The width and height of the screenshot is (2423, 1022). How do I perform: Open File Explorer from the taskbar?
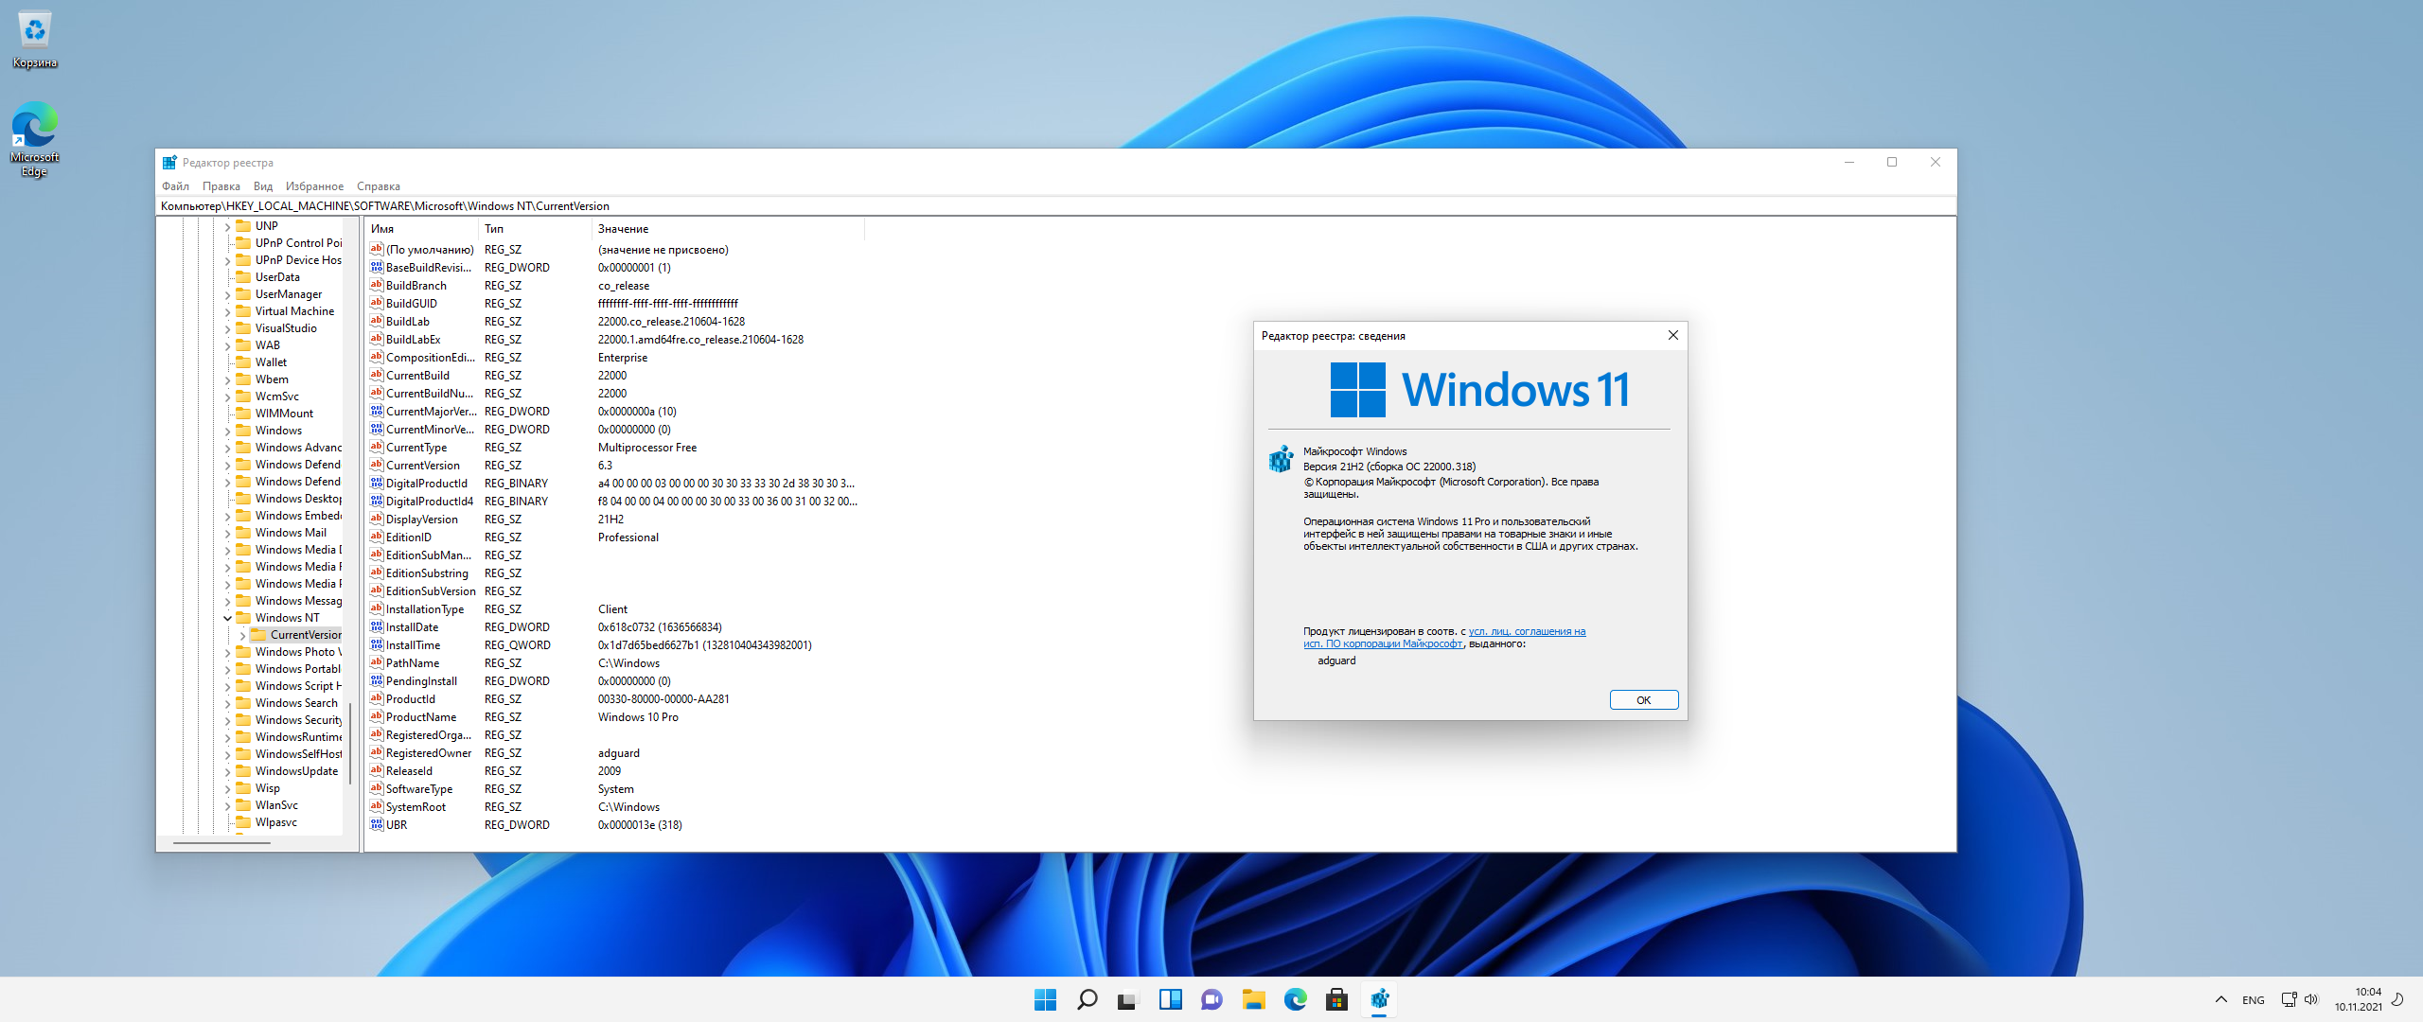(1253, 999)
